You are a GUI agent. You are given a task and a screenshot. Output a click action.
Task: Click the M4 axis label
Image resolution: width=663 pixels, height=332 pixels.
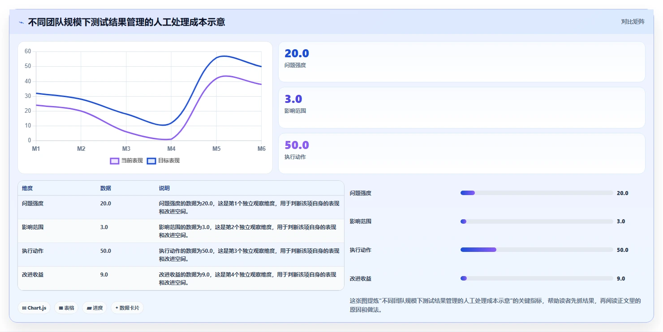pyautogui.click(x=172, y=149)
